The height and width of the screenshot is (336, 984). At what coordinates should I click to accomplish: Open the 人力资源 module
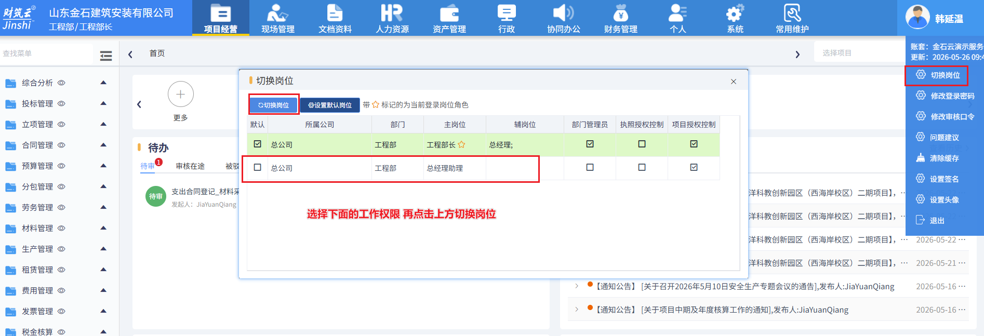point(392,18)
